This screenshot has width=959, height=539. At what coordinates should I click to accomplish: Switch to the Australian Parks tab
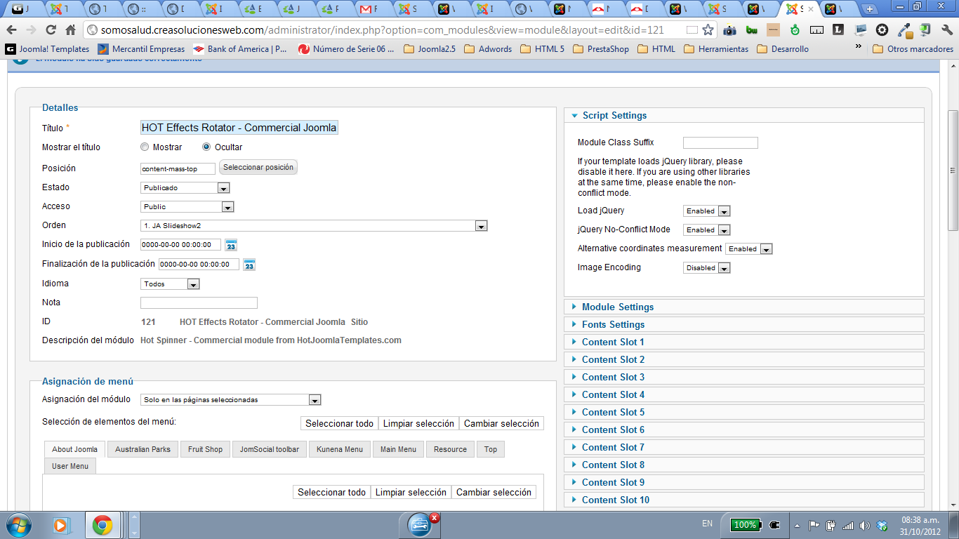pos(143,449)
